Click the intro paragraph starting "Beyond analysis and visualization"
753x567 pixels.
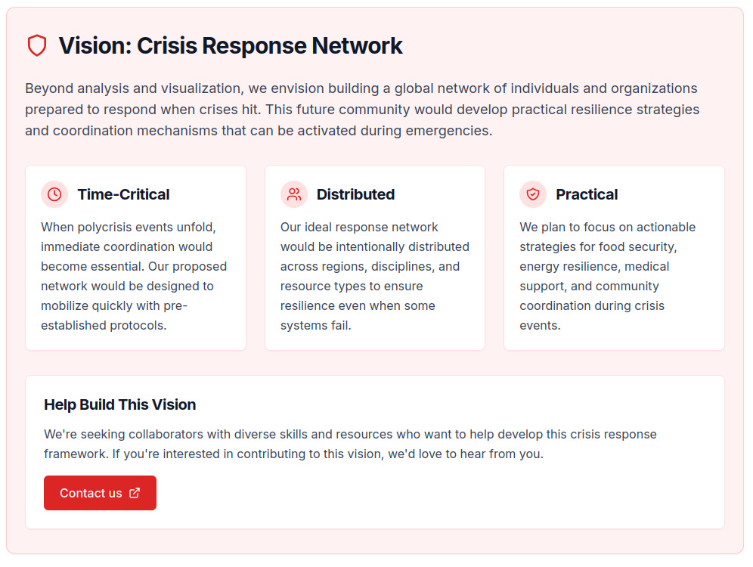[361, 110]
